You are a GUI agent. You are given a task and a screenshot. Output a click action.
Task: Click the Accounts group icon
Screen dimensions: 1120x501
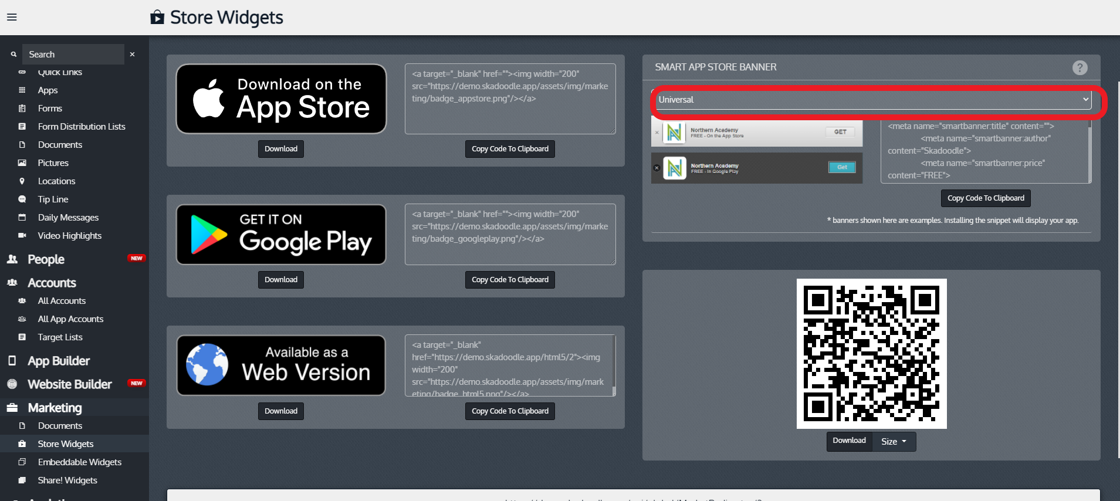[12, 283]
